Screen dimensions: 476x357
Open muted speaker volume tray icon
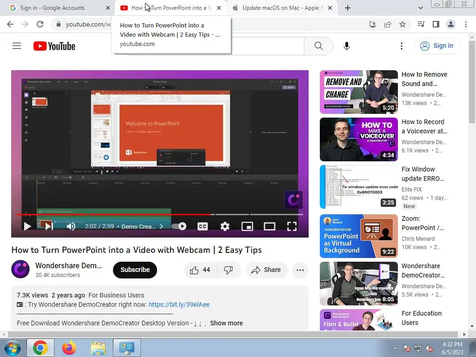(429, 348)
